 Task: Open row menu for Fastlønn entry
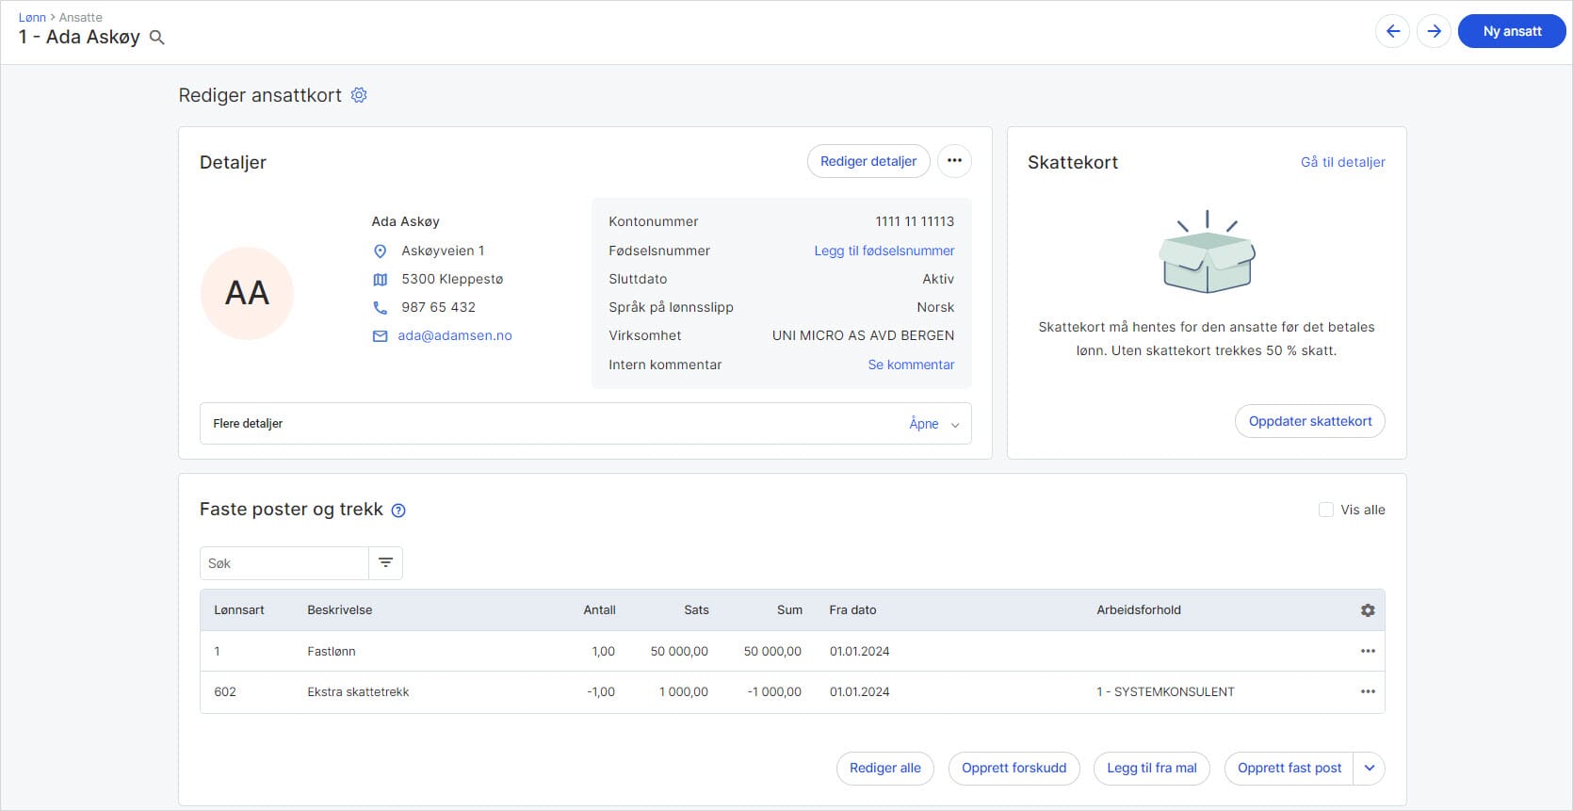point(1368,651)
